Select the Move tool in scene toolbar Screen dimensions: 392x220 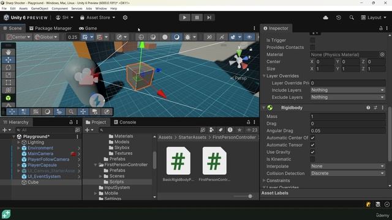coord(8,60)
